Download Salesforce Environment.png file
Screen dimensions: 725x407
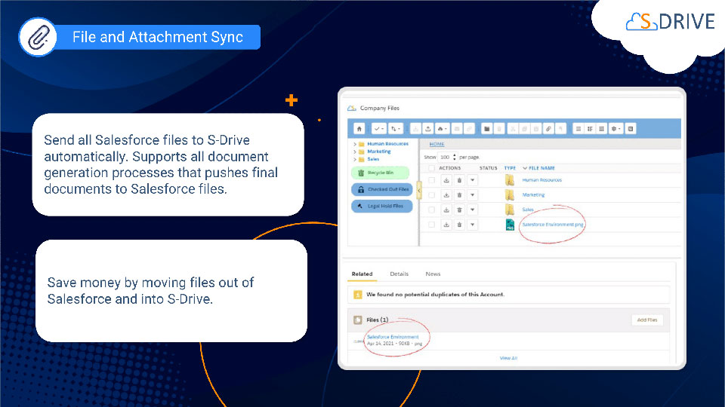click(446, 225)
